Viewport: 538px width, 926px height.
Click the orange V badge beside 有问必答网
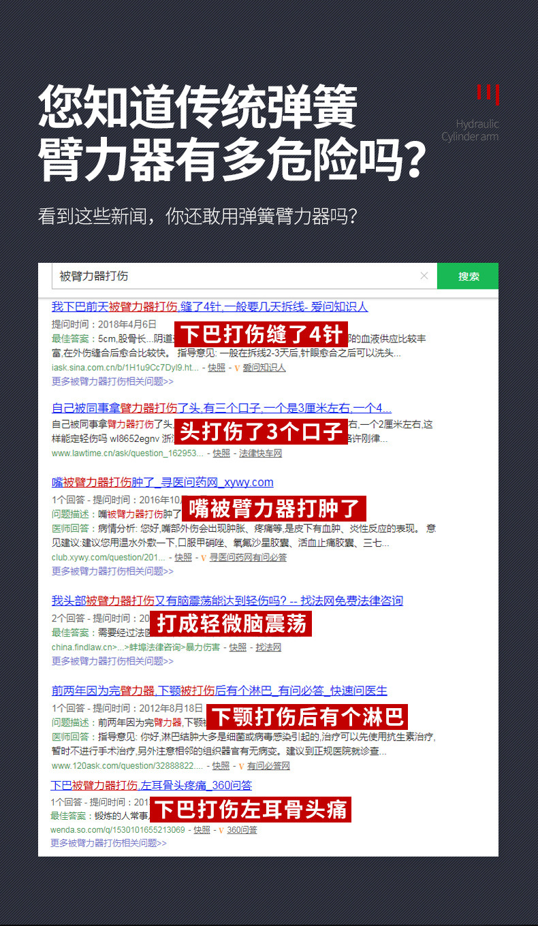(x=242, y=765)
